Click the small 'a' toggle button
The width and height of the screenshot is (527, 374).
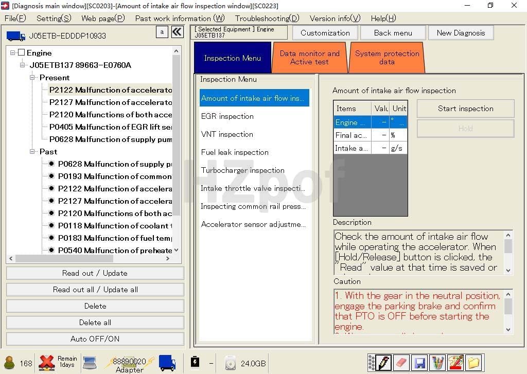click(162, 32)
